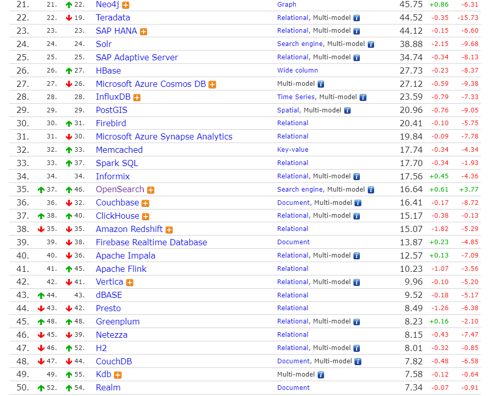Click the -15.73 value in Teradata row
The height and width of the screenshot is (396, 490).
pos(468,18)
